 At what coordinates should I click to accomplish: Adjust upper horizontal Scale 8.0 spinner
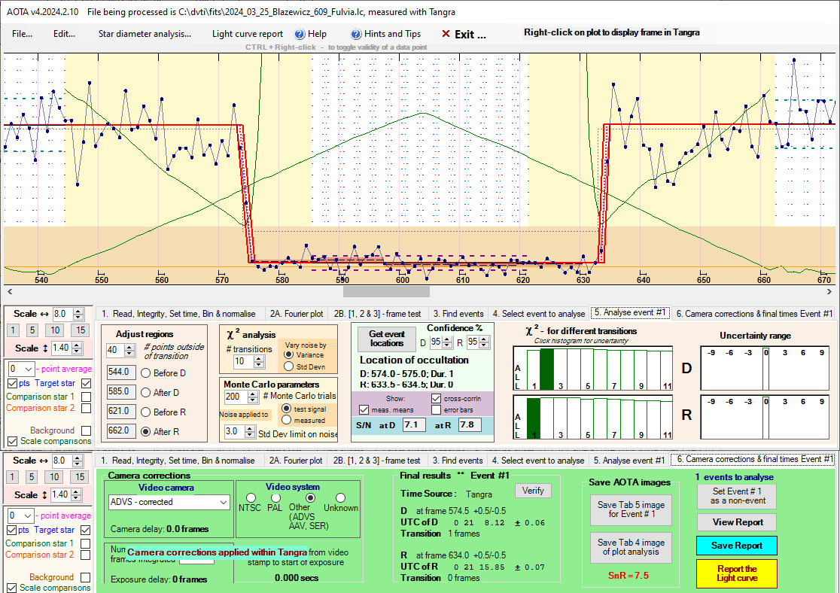(x=78, y=314)
